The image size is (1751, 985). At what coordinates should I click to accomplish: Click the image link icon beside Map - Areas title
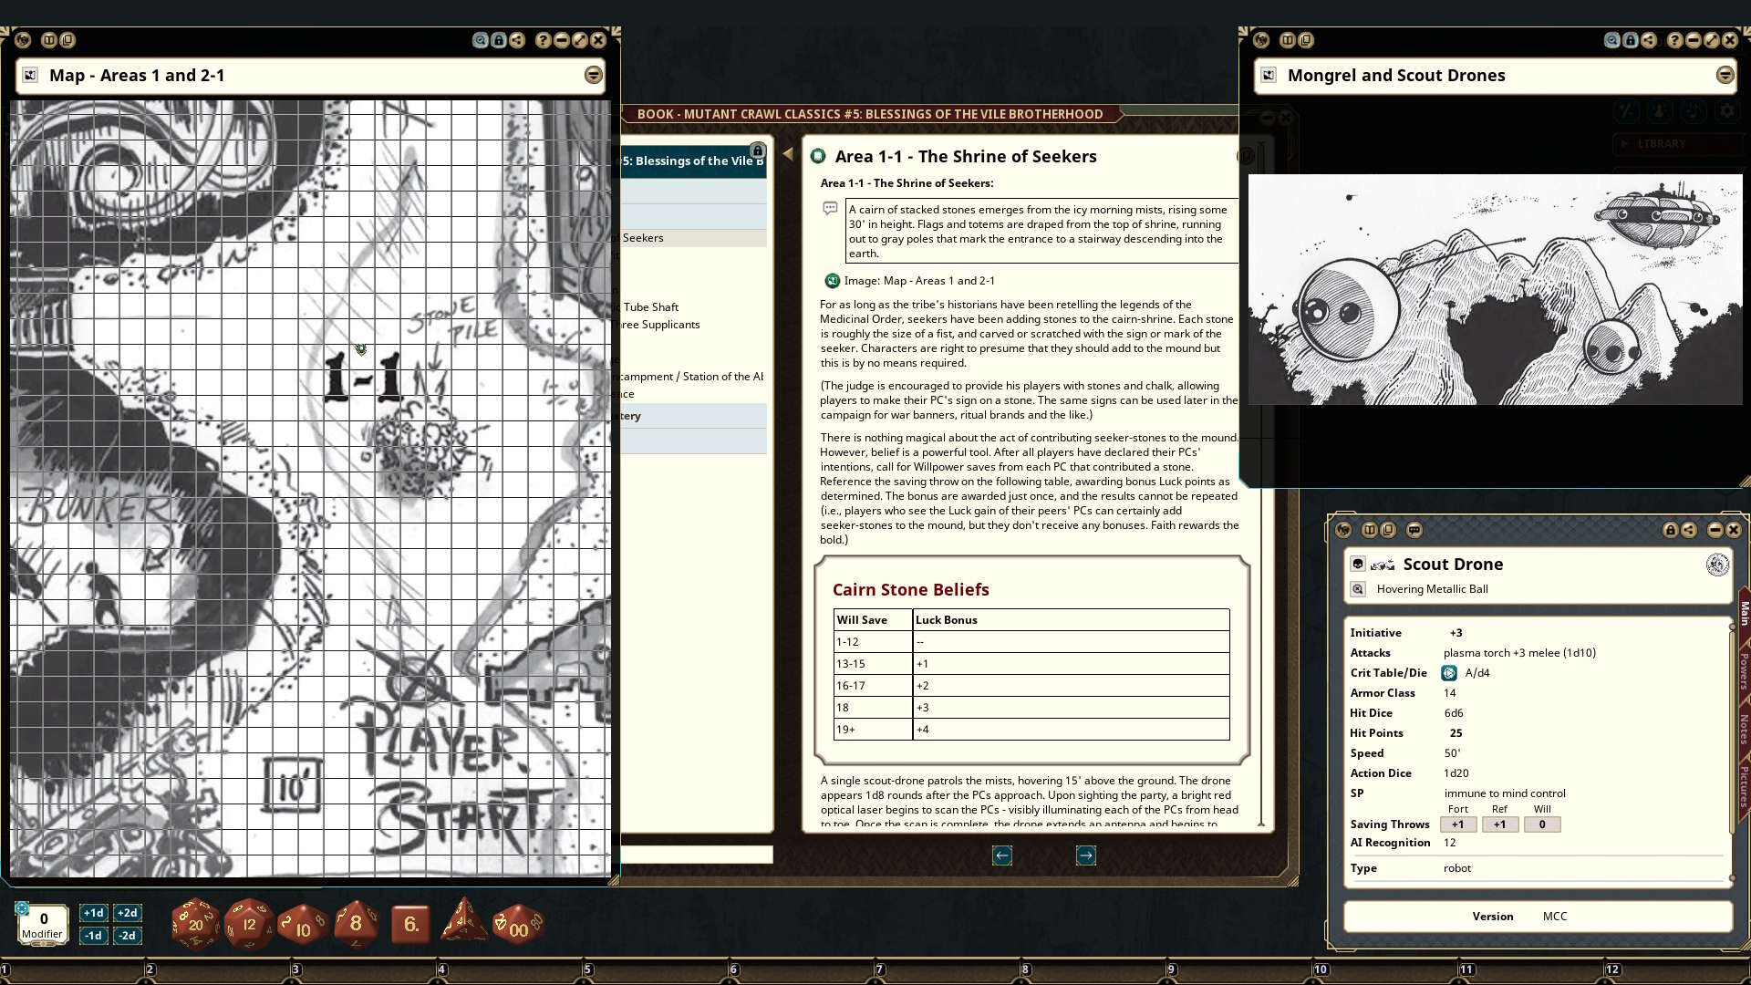(30, 76)
